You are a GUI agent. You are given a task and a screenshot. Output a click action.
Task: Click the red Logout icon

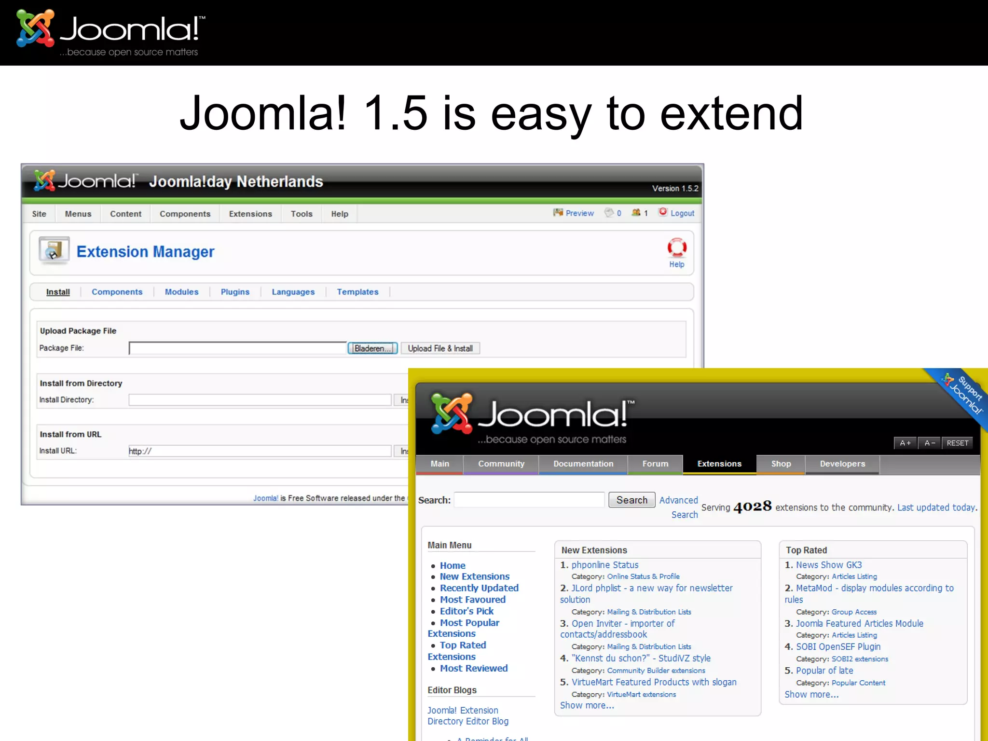click(663, 212)
